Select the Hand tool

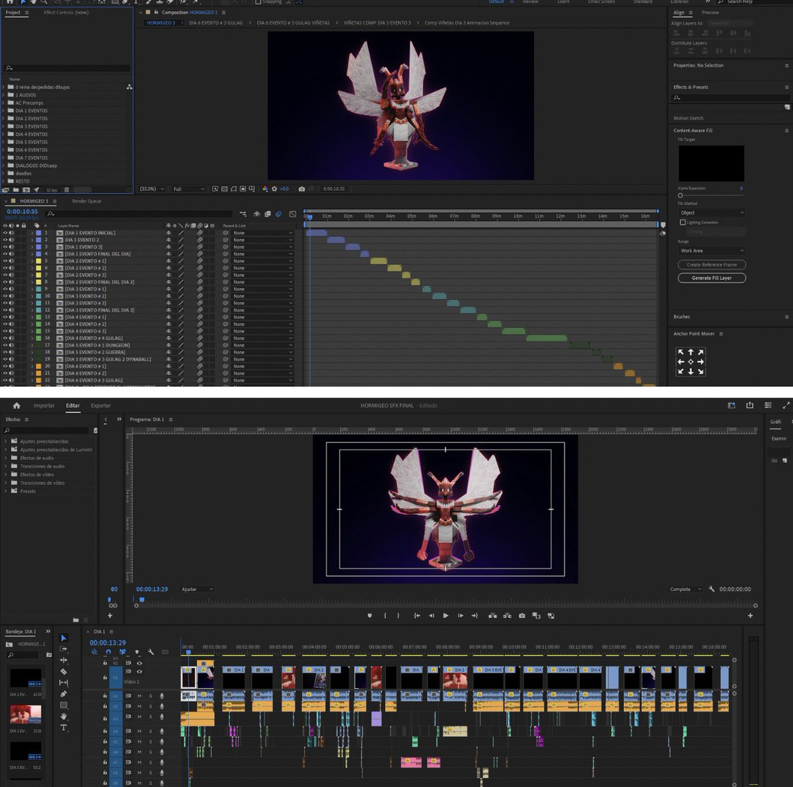point(63,716)
